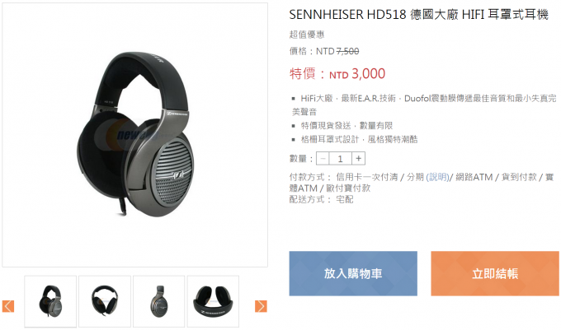Click the quantity input field showing 1

[x=341, y=158]
